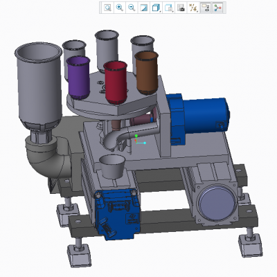This screenshot has height=277, width=277.
Task: Toggle the Annotation Display button
Action: click(x=205, y=8)
